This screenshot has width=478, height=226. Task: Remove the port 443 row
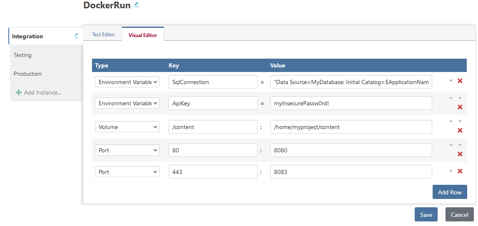pyautogui.click(x=460, y=171)
